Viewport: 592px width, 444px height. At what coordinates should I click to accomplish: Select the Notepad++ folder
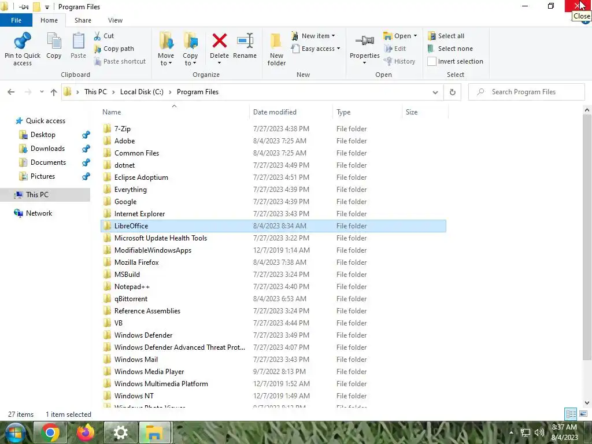tap(273, 287)
